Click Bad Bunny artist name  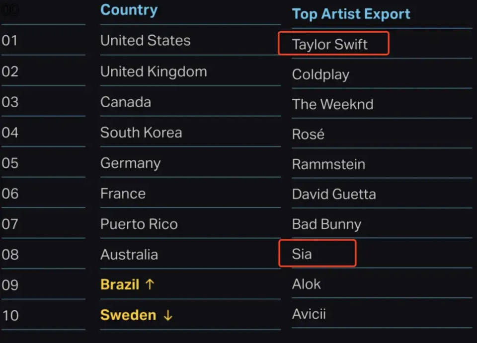pos(326,224)
